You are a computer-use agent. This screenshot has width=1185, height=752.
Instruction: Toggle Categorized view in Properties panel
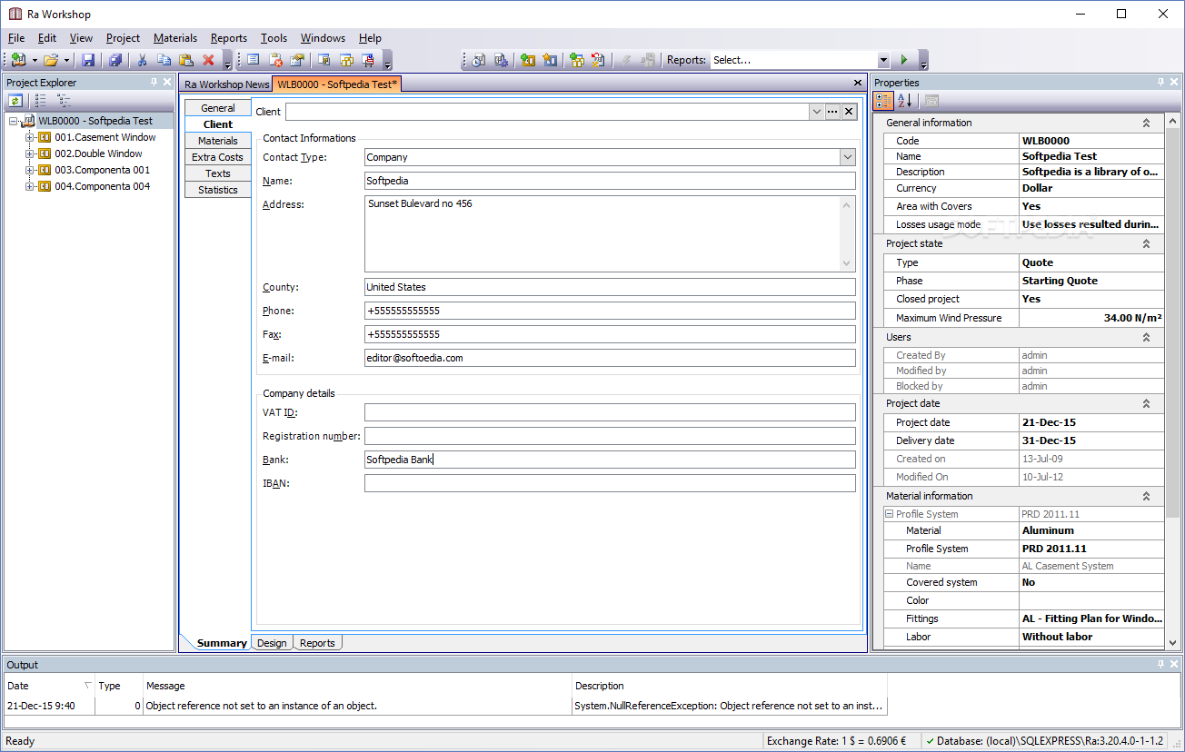(883, 101)
